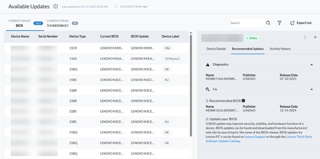Screen dimensions: 320x159
Task: Open the Device Details tab
Action: 216,49
